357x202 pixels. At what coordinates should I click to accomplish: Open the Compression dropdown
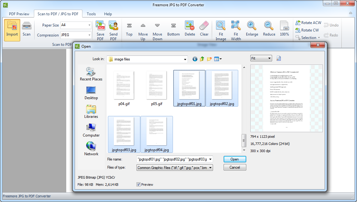coord(89,35)
